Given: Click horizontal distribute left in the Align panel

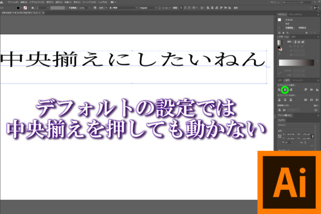Looking at the screenshot, I should tap(305, 100).
